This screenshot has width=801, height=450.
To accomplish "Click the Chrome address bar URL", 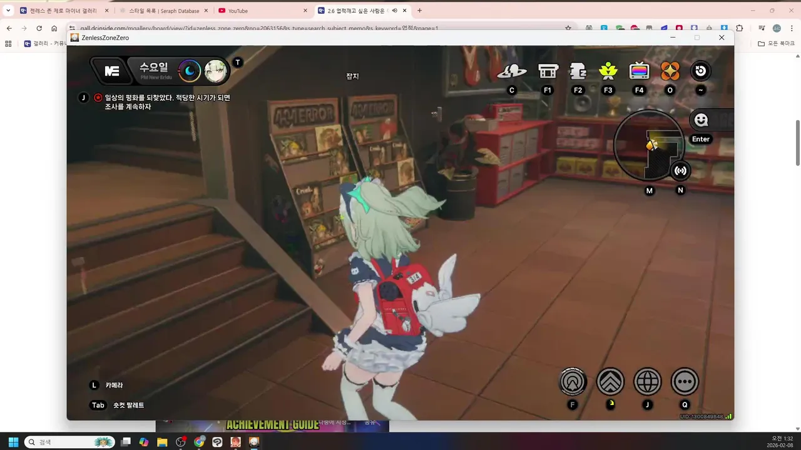I will (258, 28).
